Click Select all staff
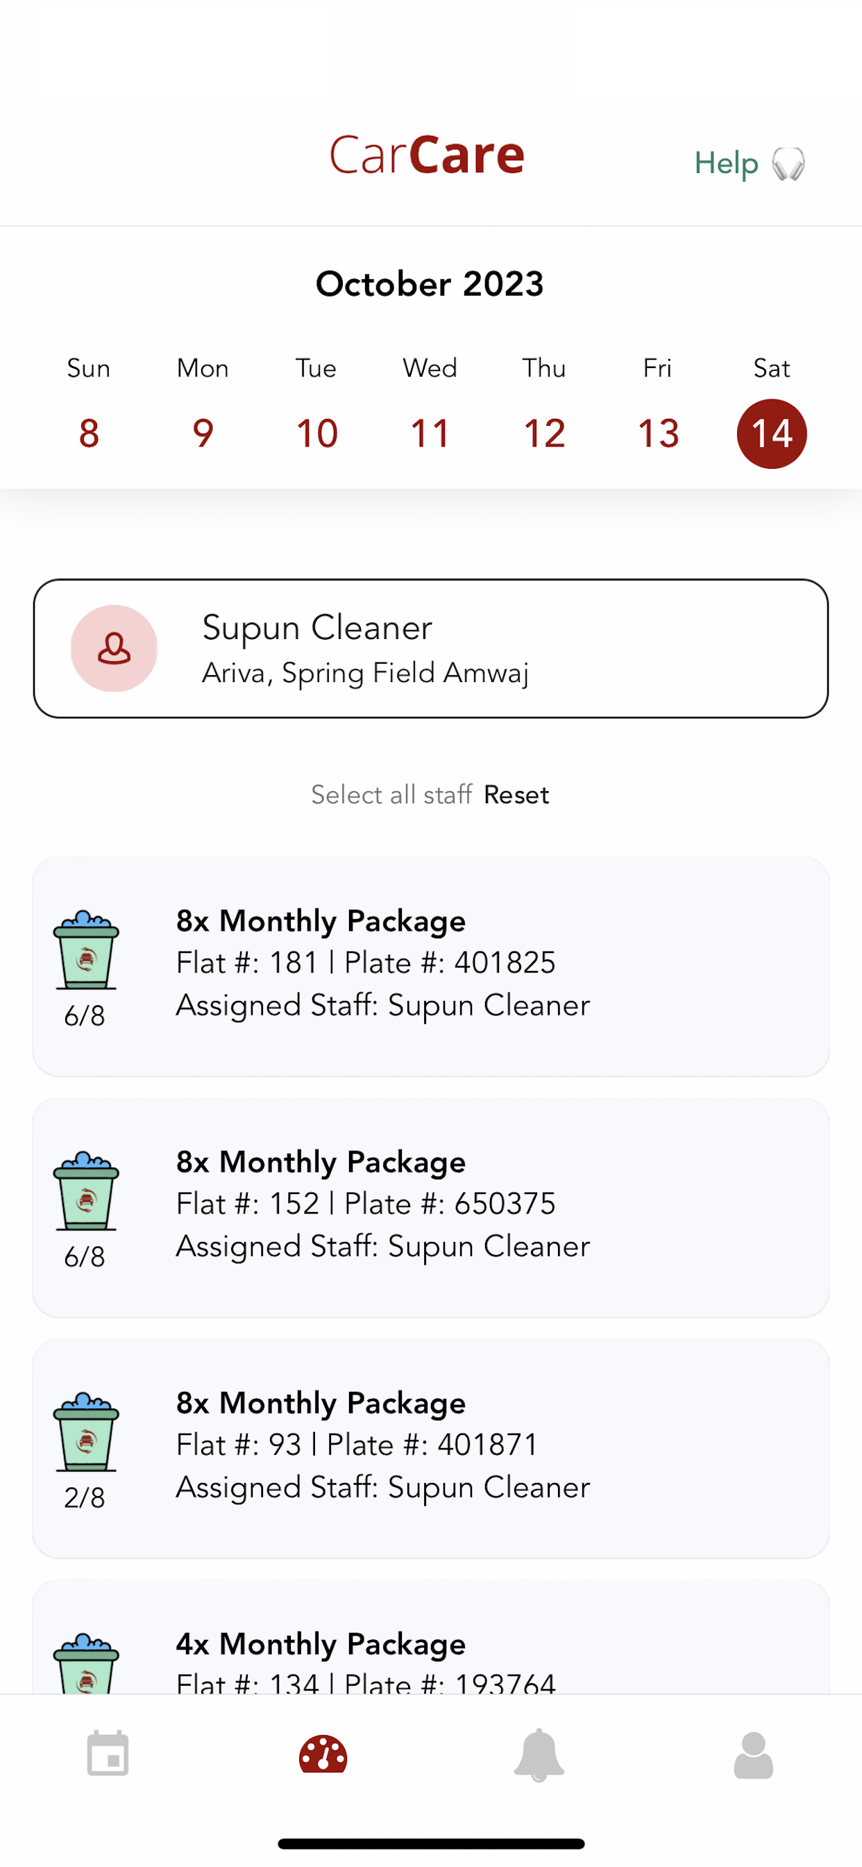Screen dimensions: 862x1867 point(391,795)
